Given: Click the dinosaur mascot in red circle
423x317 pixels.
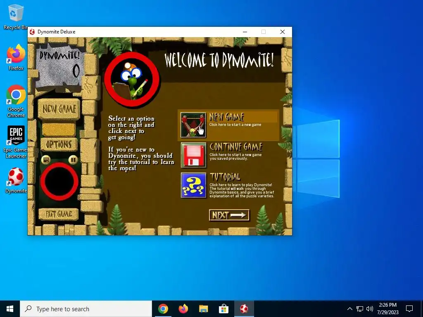Looking at the screenshot, I should click(x=132, y=80).
